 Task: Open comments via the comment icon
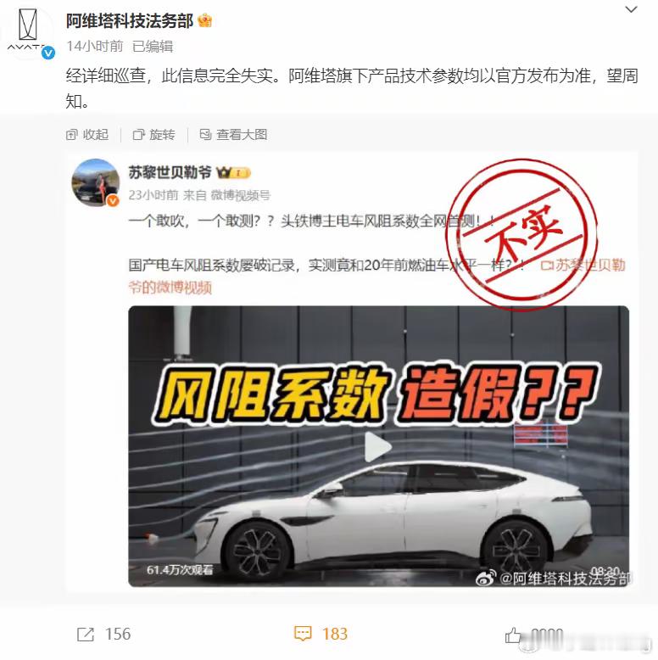(x=303, y=634)
